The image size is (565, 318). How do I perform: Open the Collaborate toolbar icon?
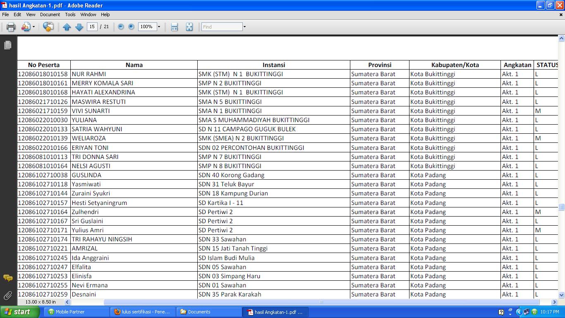tap(26, 27)
